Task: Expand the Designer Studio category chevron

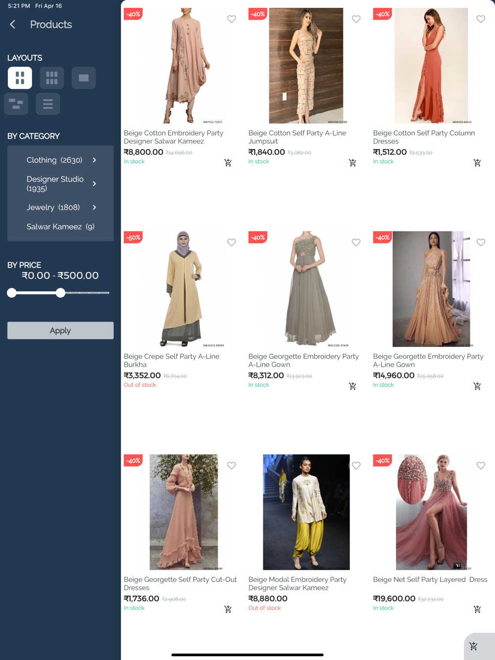Action: tap(95, 184)
